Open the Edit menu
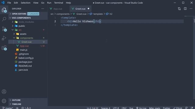This screenshot has width=195, height=109. click(16, 3)
